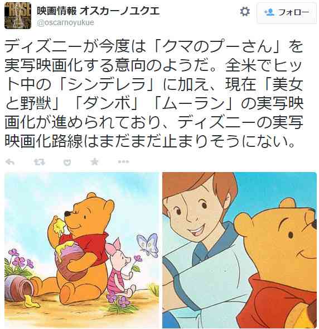
Task: Click the add-person icon in follow button
Action: [x=269, y=12]
